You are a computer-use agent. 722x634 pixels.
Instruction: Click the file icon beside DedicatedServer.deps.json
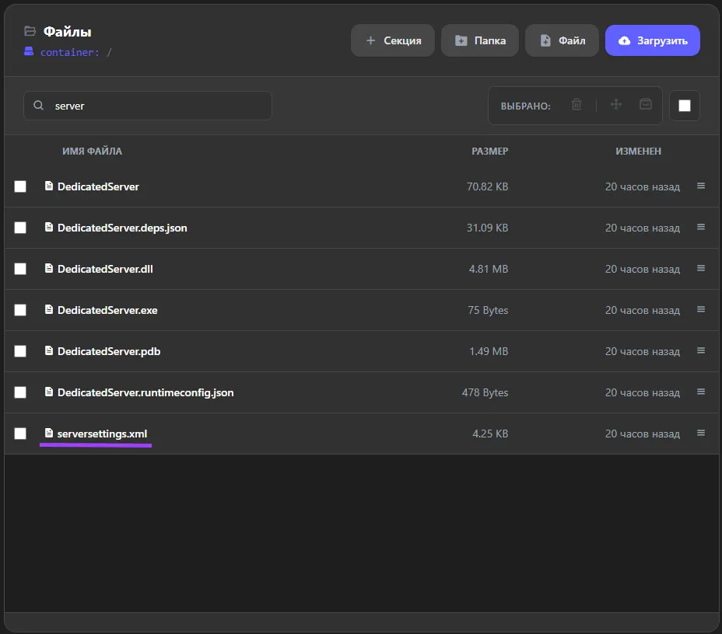(48, 227)
